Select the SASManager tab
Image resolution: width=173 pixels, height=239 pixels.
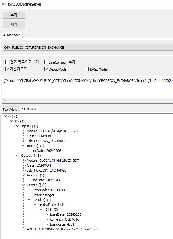point(11,35)
